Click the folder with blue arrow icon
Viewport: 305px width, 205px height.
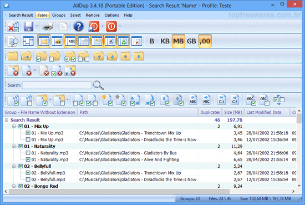pos(27,56)
